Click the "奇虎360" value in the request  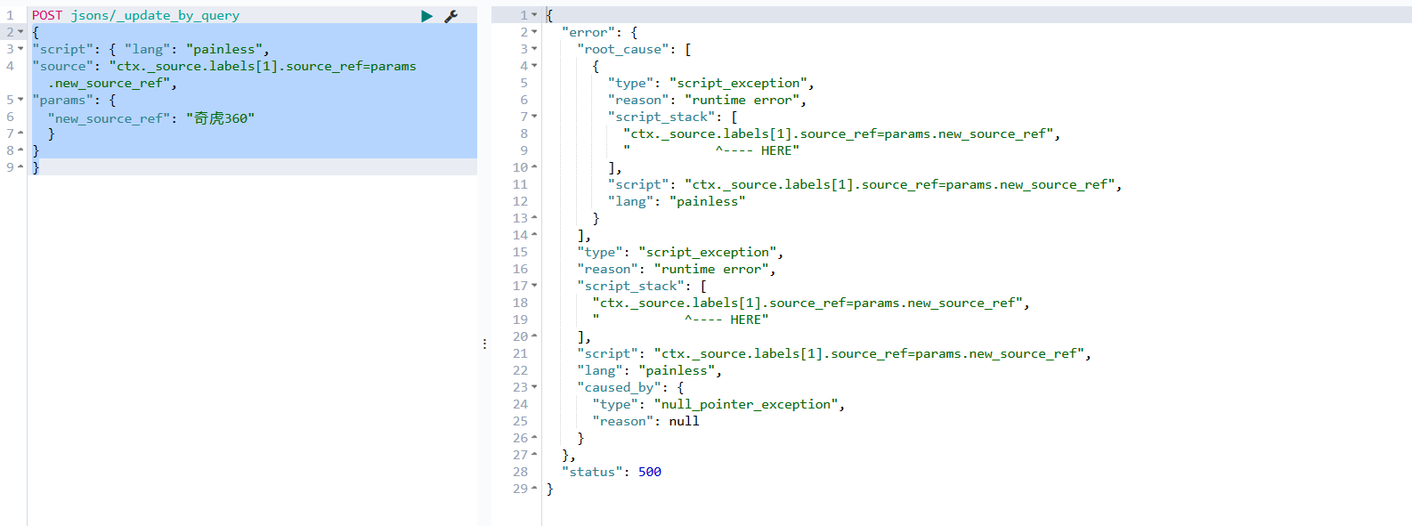point(221,117)
